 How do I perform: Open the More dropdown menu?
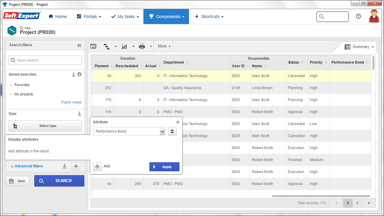click(x=164, y=46)
